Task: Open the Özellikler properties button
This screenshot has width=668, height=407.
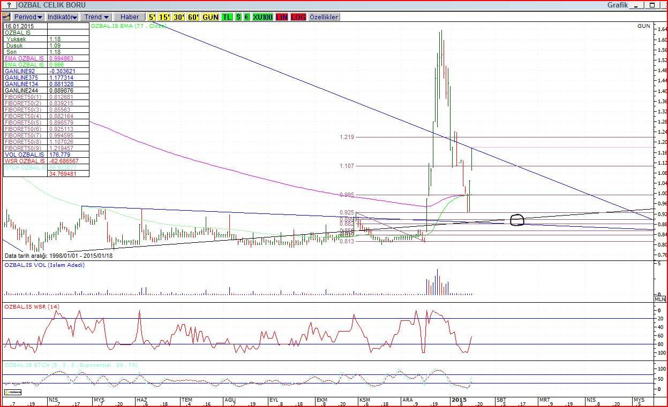Action: (324, 17)
